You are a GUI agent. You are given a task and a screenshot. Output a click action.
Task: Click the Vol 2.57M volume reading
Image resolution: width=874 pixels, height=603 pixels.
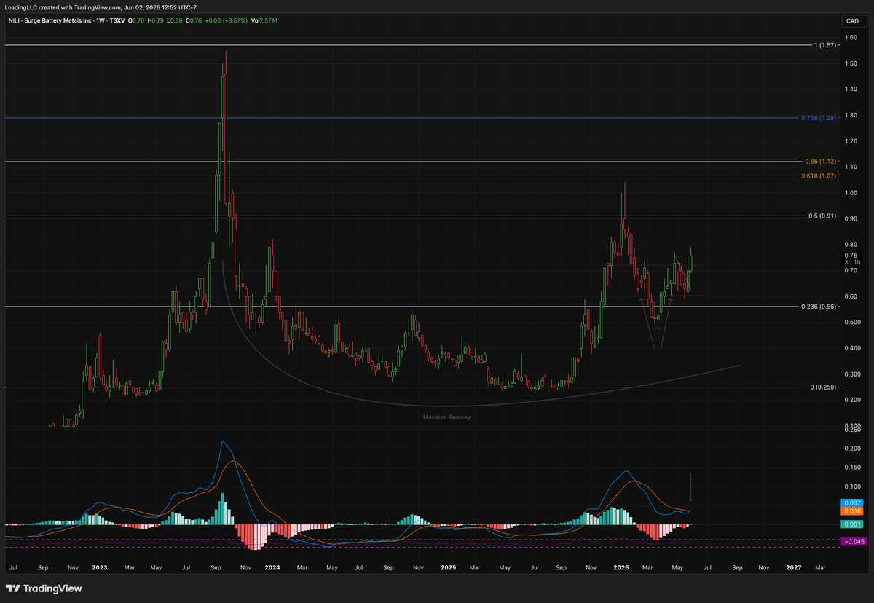point(265,20)
